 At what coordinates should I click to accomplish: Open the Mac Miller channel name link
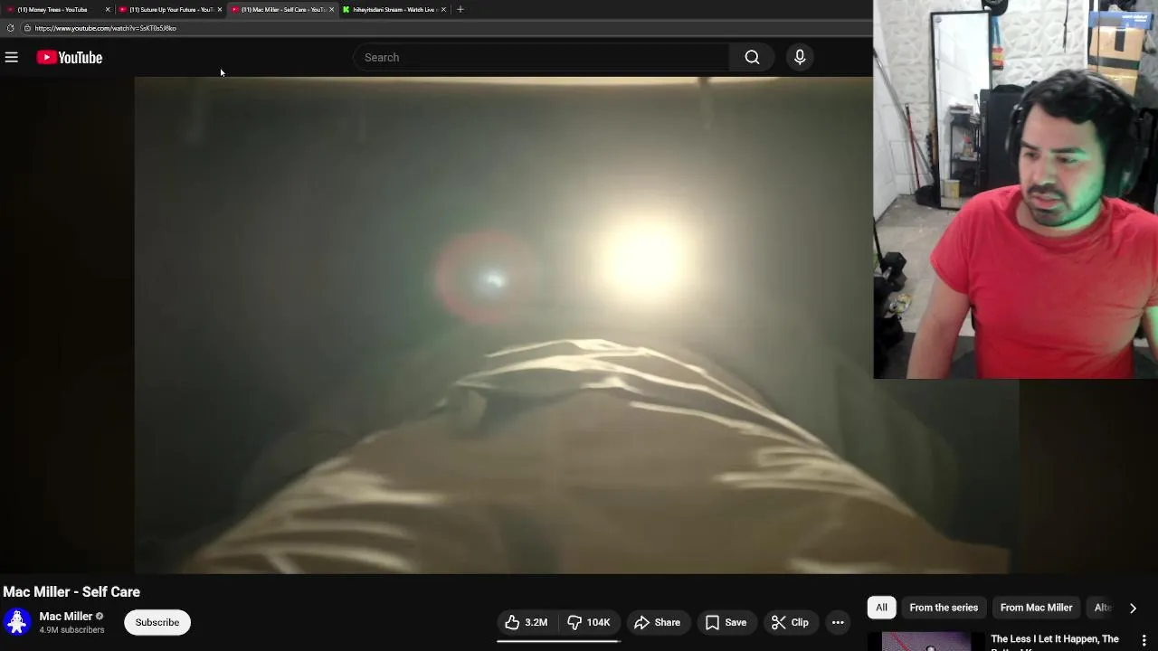pos(65,617)
